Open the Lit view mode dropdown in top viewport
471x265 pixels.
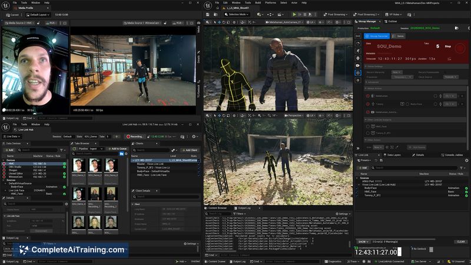[311, 22]
